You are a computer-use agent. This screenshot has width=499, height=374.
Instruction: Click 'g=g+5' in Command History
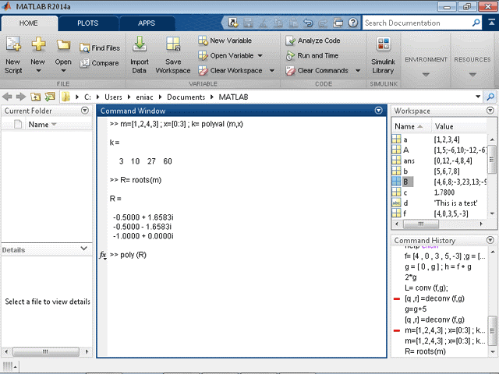pyautogui.click(x=416, y=309)
